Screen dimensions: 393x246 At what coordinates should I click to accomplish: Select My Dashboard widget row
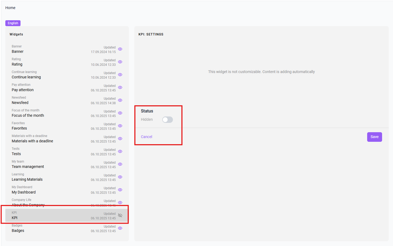click(x=67, y=190)
